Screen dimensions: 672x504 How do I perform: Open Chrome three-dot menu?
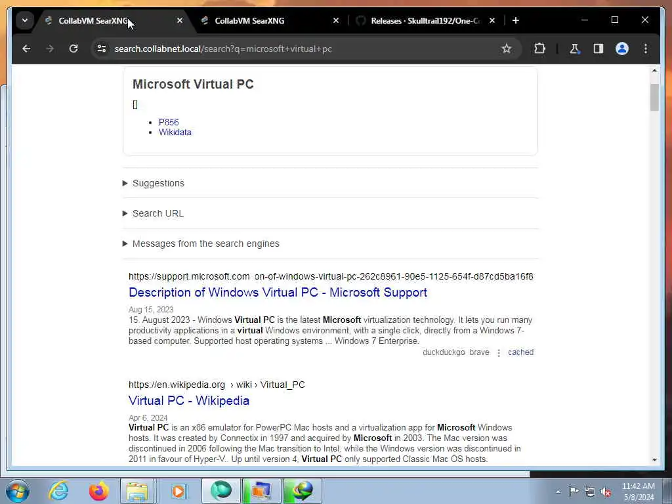click(x=646, y=49)
